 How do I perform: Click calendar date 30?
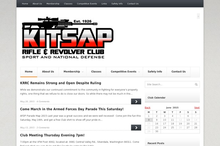click(157, 131)
